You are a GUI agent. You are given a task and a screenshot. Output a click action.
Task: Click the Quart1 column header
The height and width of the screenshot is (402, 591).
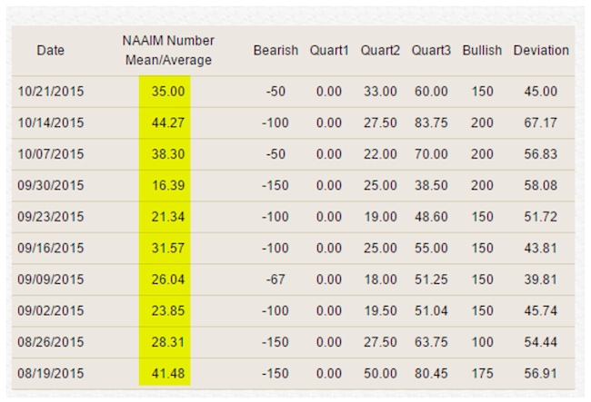329,51
